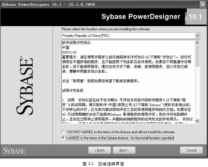The width and height of the screenshot is (208, 167).
Task: Click the 15.1 version badge
Action: [195, 17]
